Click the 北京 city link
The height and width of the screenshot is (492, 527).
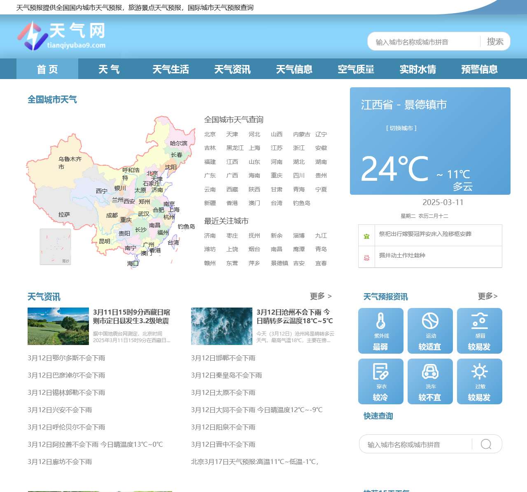point(210,134)
